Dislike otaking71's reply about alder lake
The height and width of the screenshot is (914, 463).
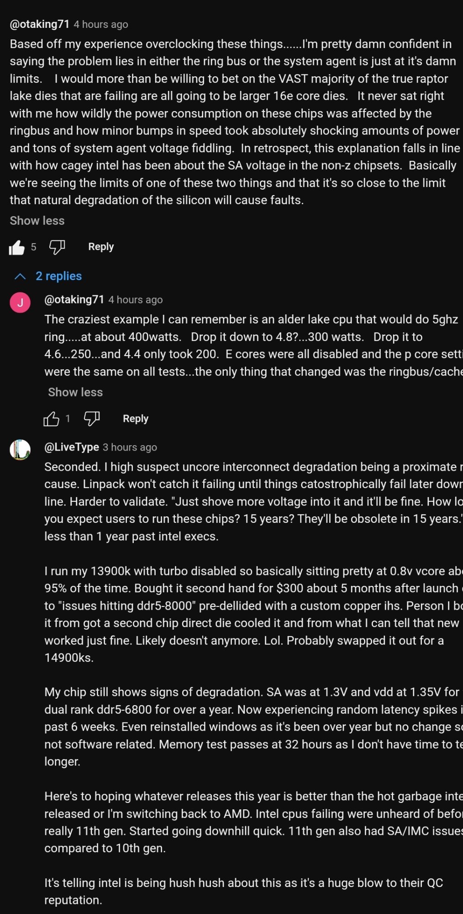click(x=92, y=419)
